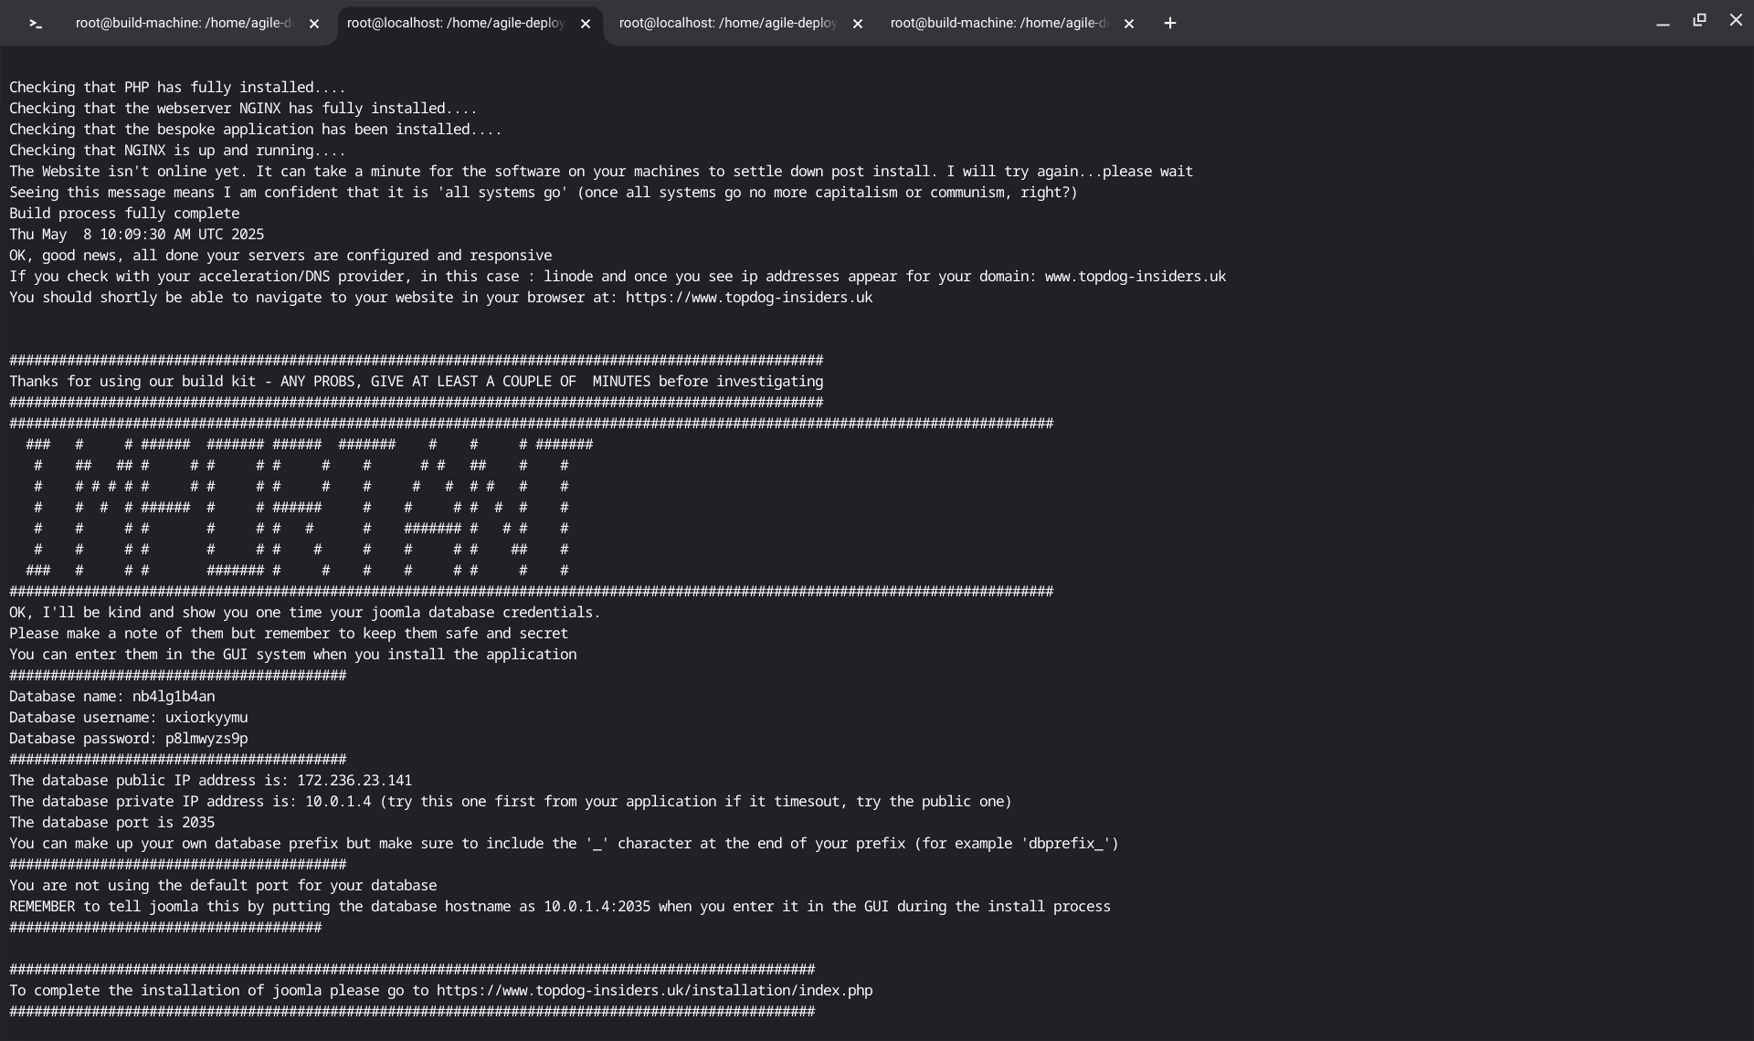Click the terminal prompt icon in tab bar
Viewport: 1754px width, 1041px height.
click(36, 24)
